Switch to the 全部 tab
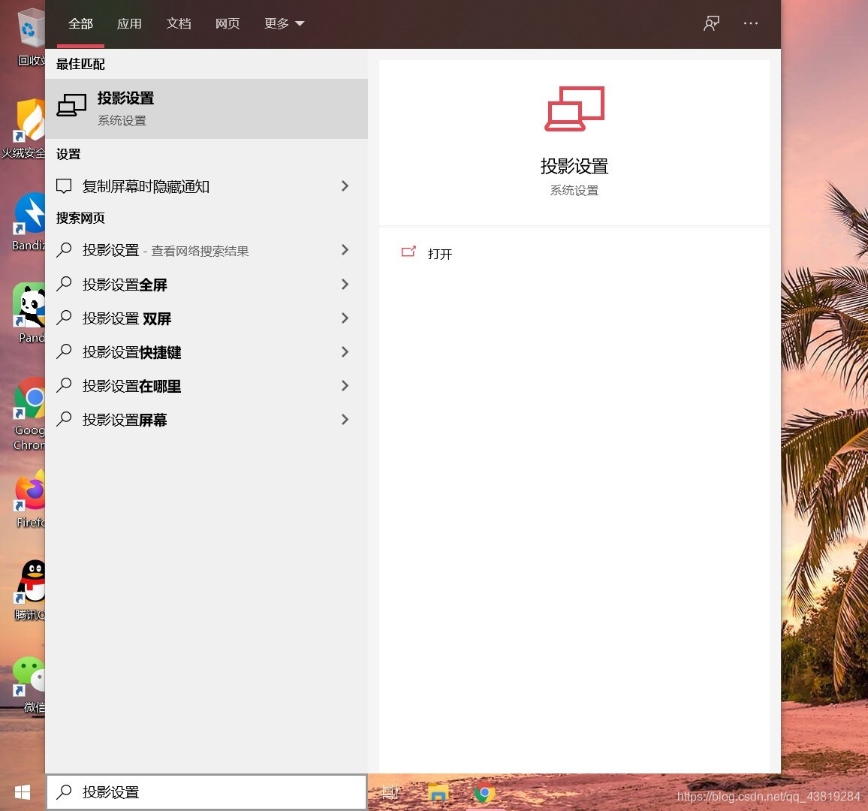868x811 pixels. 80,24
